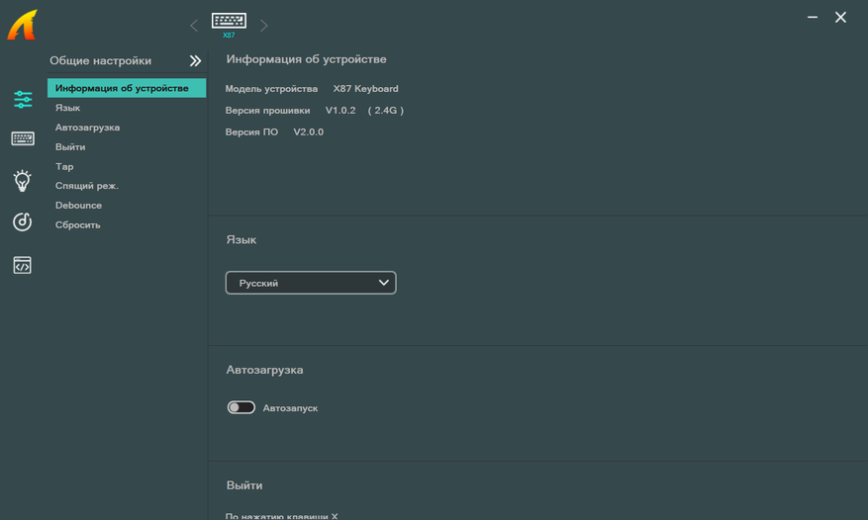Image resolution: width=868 pixels, height=520 pixels.
Task: Open lighting settings bulb icon
Action: [x=23, y=180]
